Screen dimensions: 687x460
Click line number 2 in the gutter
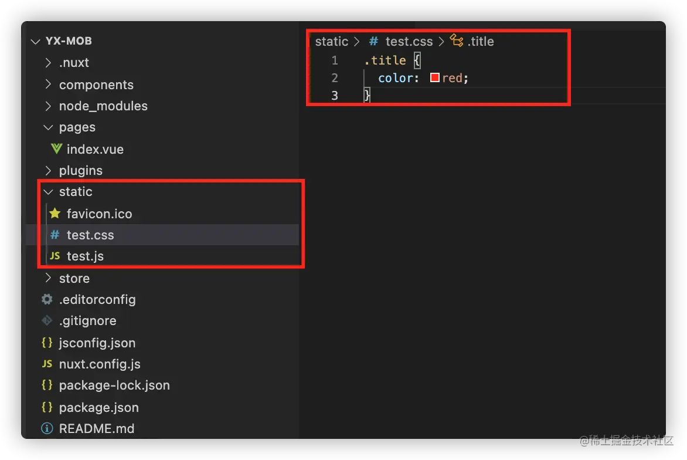[x=335, y=77]
